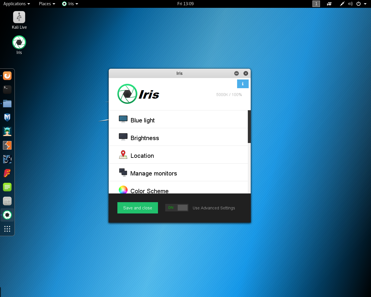Open the green notes app in dock

[x=7, y=187]
